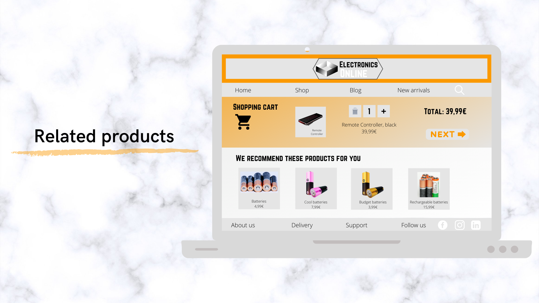The height and width of the screenshot is (303, 539).
Task: Select the Cool batteries product thumbnail
Action: [316, 189]
